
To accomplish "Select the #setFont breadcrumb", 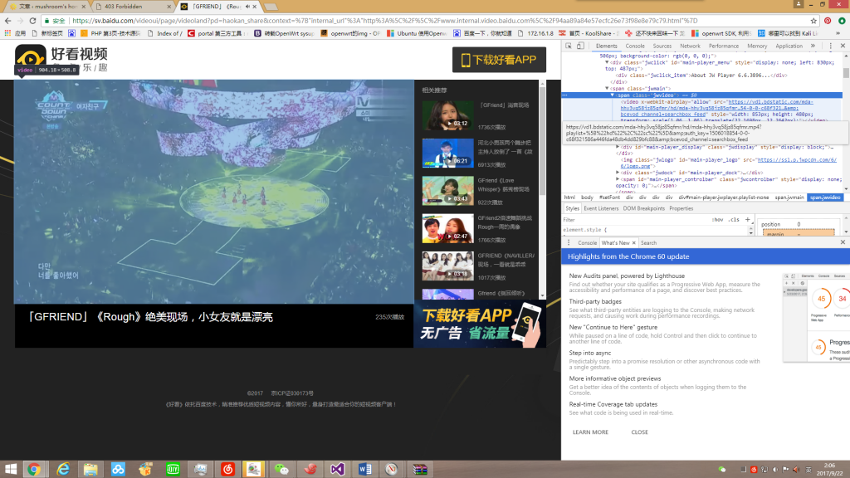I will (x=609, y=198).
